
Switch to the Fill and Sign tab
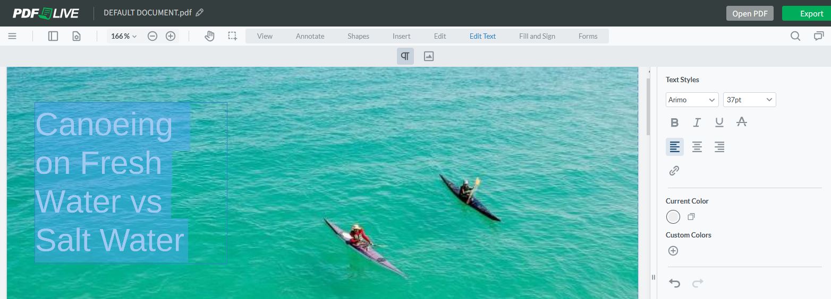tap(537, 36)
